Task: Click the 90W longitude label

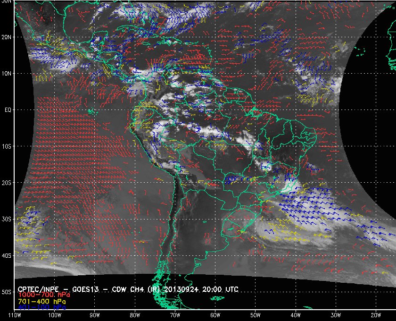Action: click(x=94, y=315)
